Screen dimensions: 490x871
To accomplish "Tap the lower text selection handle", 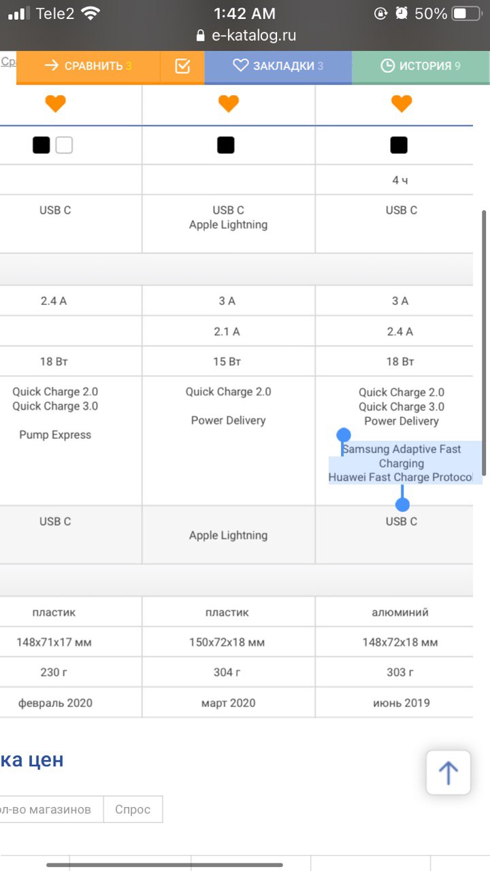I will (x=402, y=504).
